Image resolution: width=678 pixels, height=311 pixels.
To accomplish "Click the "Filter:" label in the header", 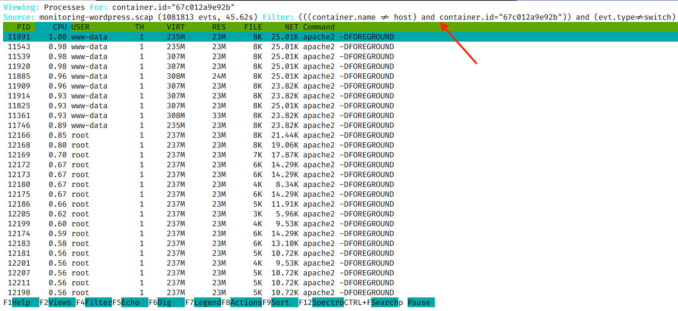I will (x=278, y=17).
